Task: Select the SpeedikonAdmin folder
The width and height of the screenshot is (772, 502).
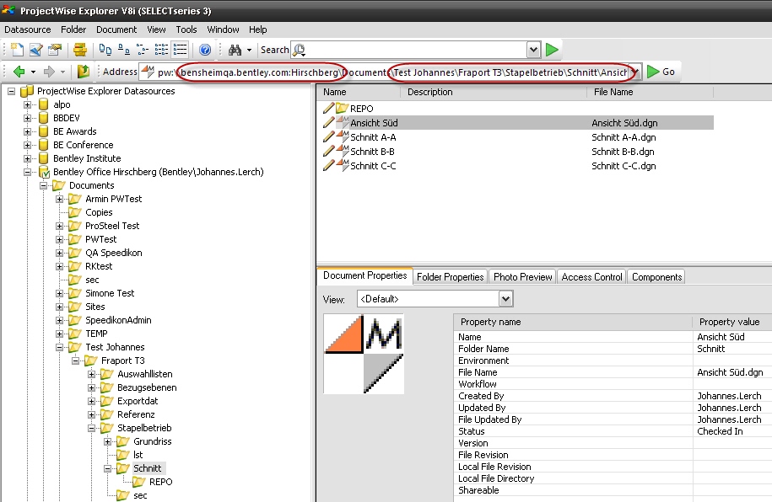Action: (118, 320)
